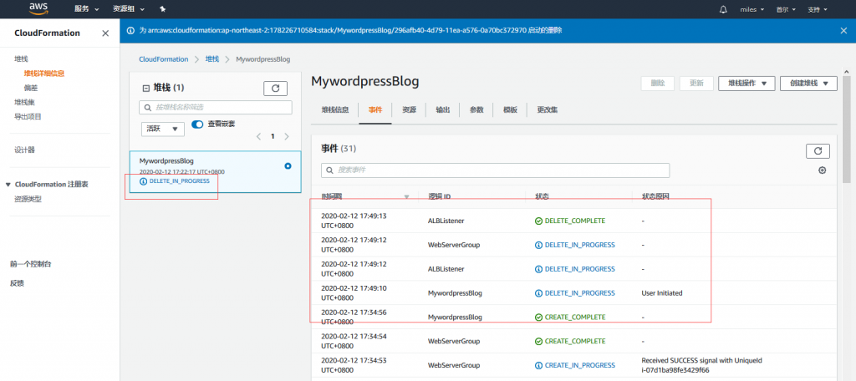The width and height of the screenshot is (856, 381).
Task: Open the Stacks breadcrumb link
Action: click(211, 59)
